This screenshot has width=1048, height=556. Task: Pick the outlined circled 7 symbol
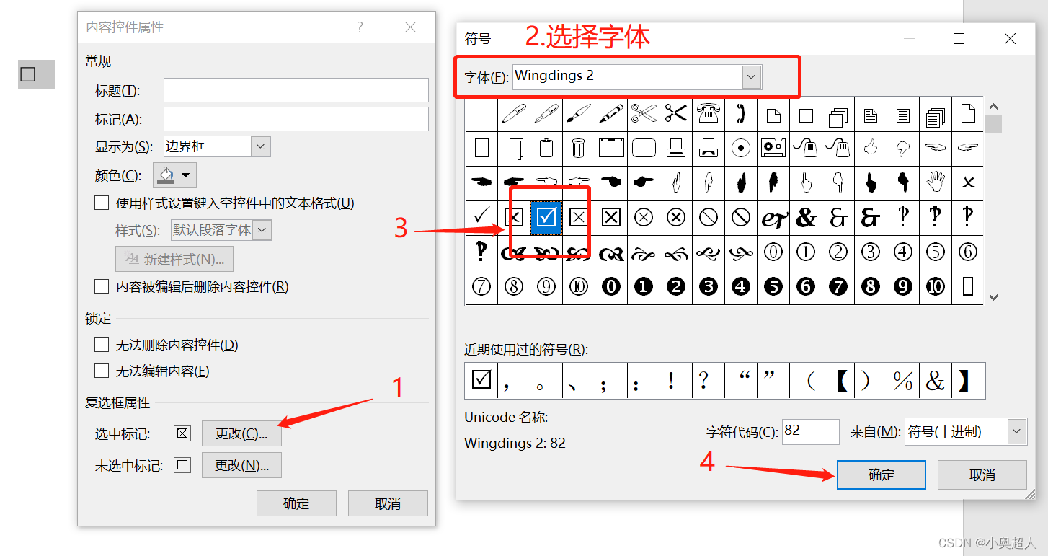click(x=481, y=287)
